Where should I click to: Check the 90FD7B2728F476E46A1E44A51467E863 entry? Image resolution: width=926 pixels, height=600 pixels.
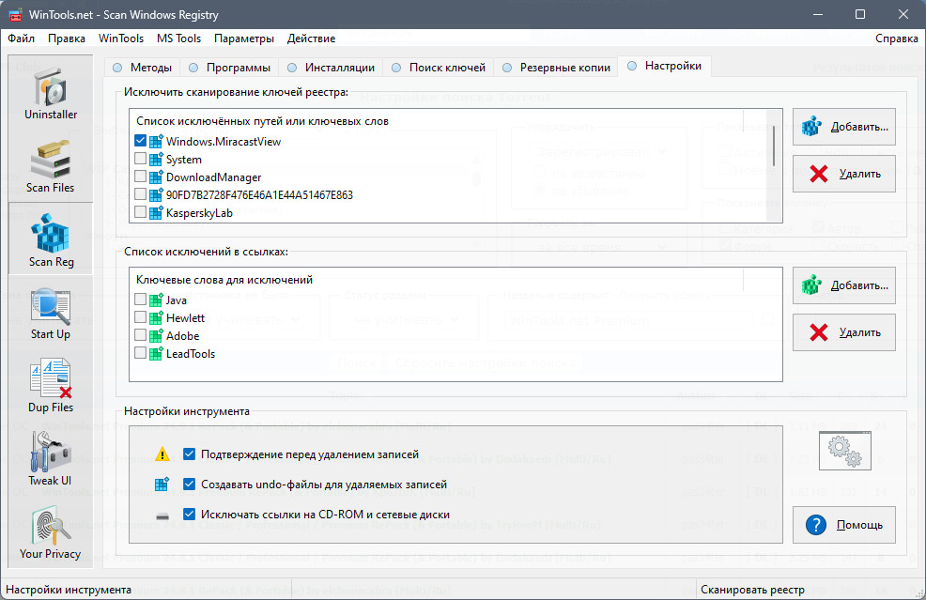tap(140, 193)
